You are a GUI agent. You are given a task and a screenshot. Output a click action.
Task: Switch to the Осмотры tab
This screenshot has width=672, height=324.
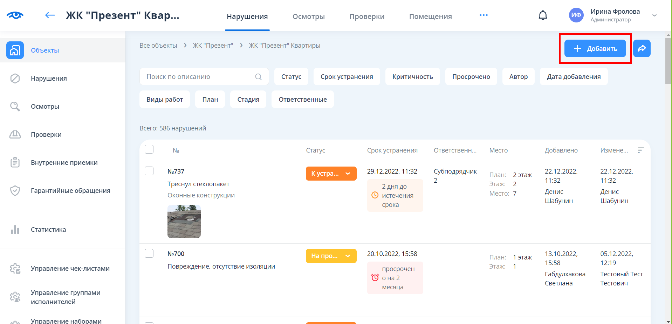tap(308, 16)
